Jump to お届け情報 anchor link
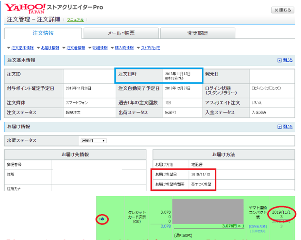This screenshot has width=301, height=240. pyautogui.click(x=50, y=48)
